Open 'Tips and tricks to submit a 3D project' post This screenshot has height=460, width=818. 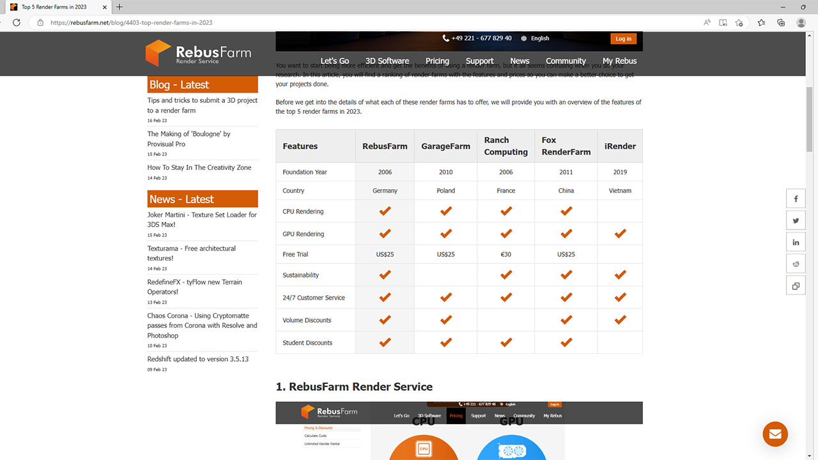[203, 105]
